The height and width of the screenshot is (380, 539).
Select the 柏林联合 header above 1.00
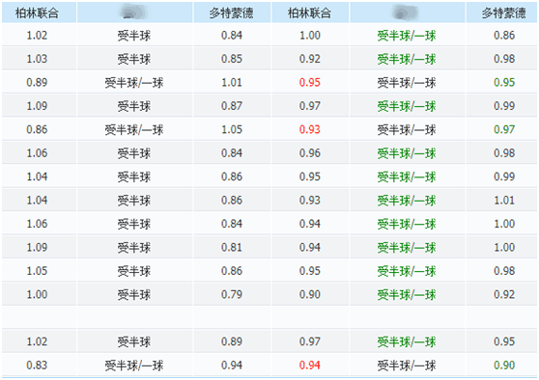pyautogui.click(x=309, y=14)
